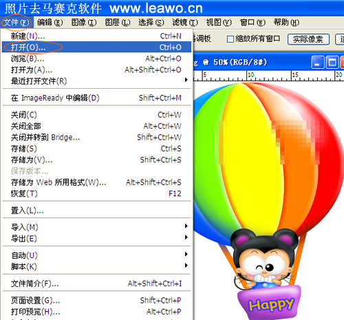Choose 打印预览(H)... entry
Viewport: 344px width, 320px height.
coord(96,312)
